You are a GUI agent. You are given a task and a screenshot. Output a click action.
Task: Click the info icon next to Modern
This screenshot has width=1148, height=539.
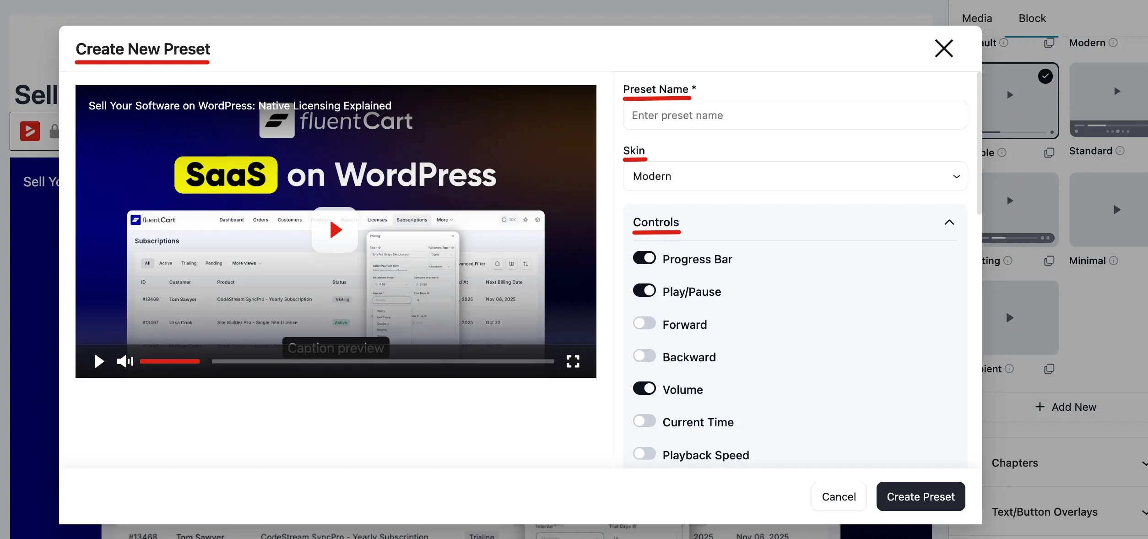(x=1113, y=43)
